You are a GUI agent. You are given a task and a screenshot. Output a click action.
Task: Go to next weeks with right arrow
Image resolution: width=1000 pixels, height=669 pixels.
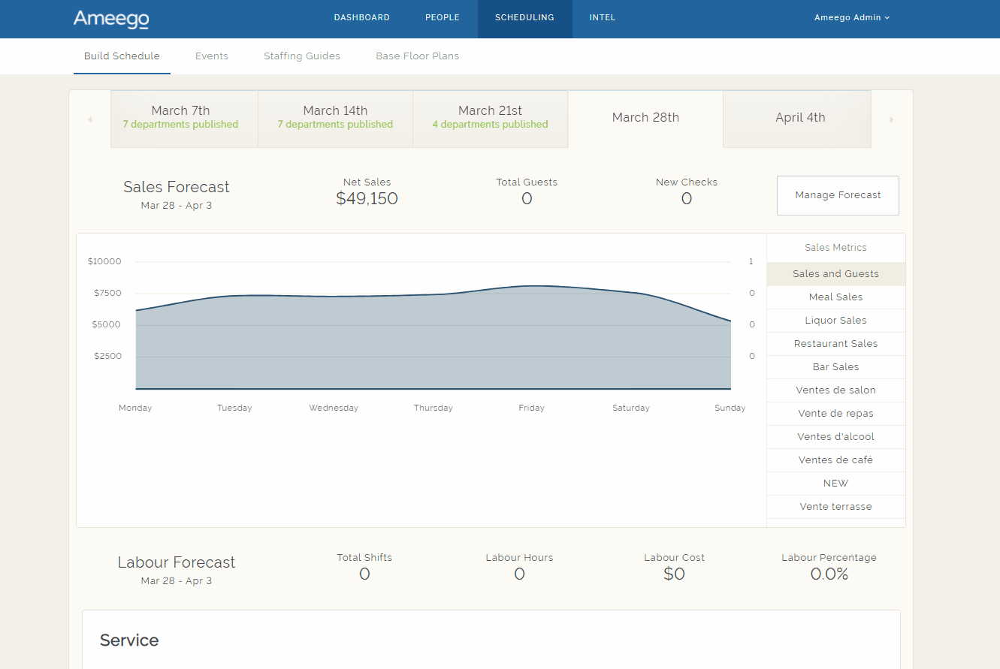(891, 119)
